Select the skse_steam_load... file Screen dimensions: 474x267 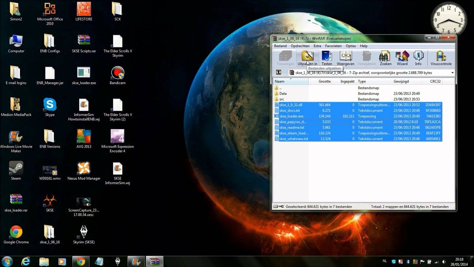pos(357,133)
